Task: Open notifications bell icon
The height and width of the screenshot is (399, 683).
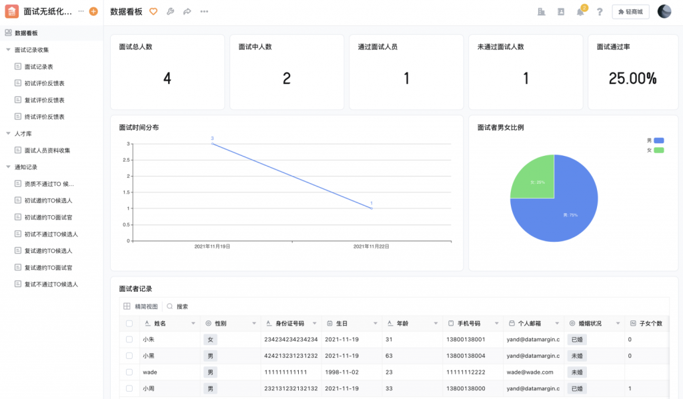Action: click(580, 12)
